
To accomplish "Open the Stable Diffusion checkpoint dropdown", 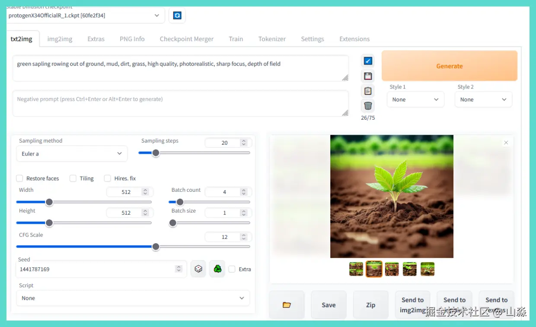I will pos(86,16).
